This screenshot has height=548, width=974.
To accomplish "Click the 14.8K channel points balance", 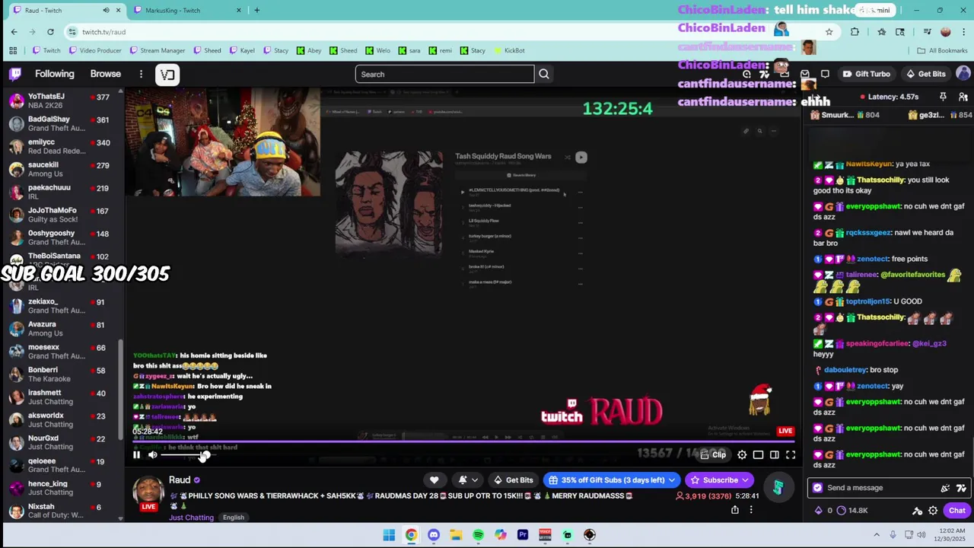I will click(x=851, y=511).
